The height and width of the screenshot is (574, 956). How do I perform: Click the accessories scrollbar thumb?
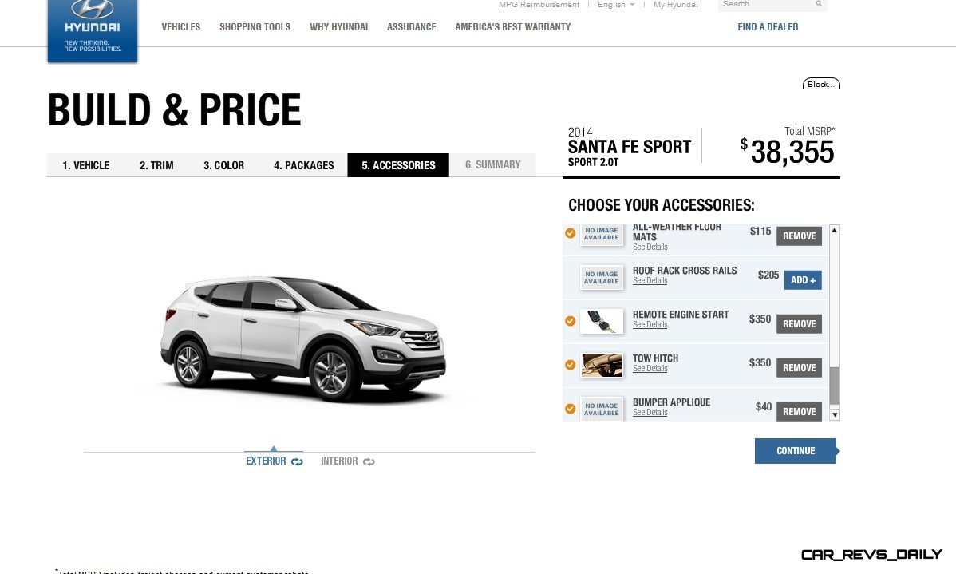point(835,386)
